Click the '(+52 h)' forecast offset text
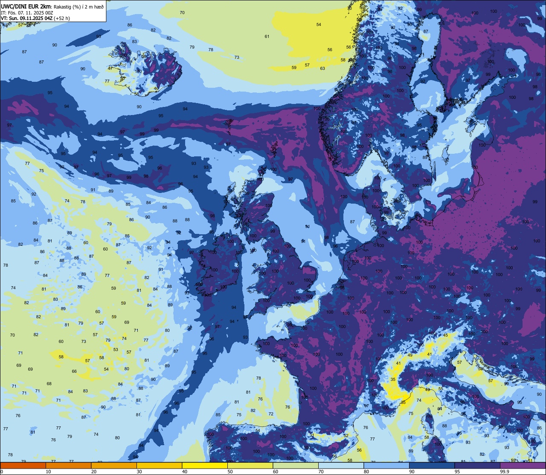Screen dimensions: 546x475 tap(62, 18)
